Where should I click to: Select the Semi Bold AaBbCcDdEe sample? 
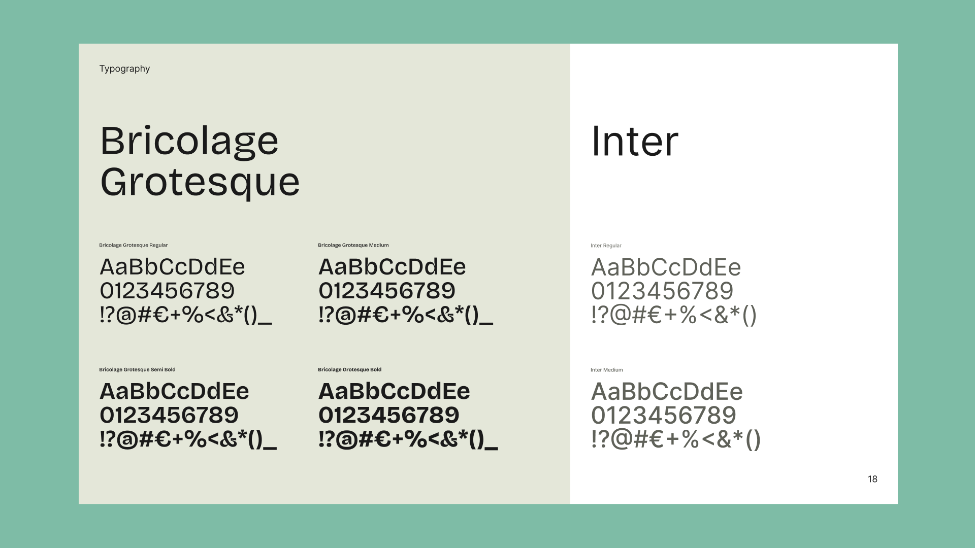[x=174, y=391]
